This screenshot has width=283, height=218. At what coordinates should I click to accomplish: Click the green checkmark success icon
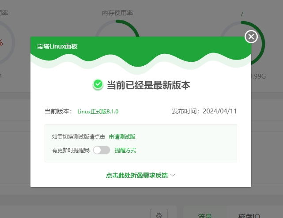98,84
